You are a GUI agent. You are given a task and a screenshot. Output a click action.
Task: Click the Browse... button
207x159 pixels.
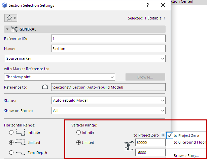(145, 77)
